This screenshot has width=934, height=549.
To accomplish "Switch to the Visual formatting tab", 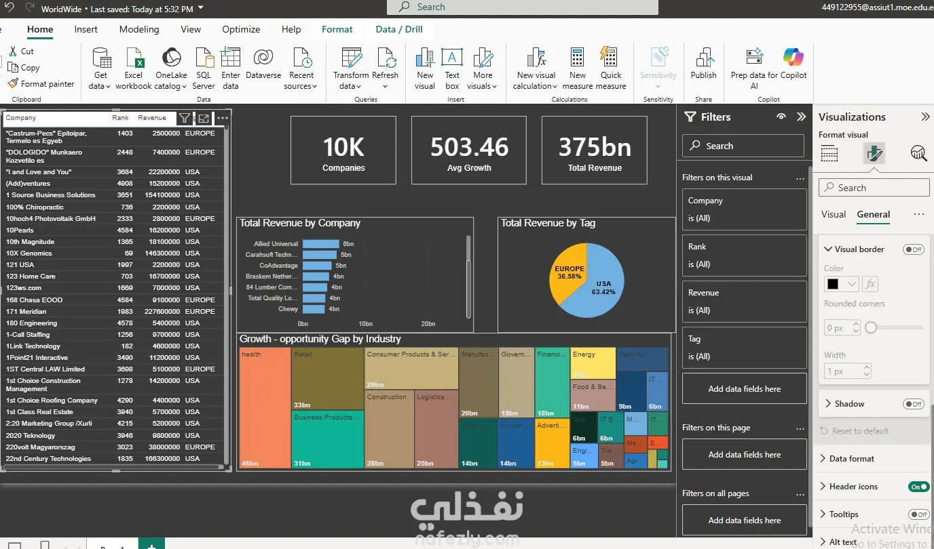I will (x=834, y=214).
